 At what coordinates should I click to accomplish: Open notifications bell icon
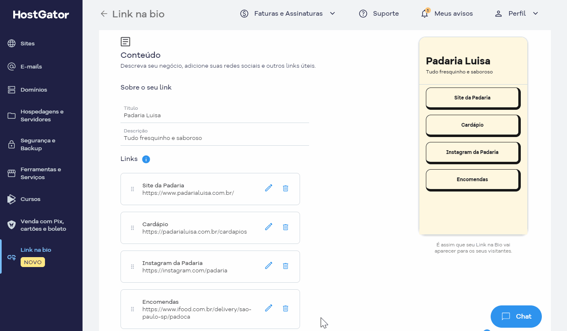(x=425, y=14)
